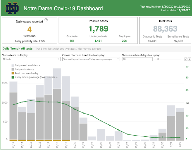
Task: Click the 11/20 x-axis date label
Action: click(x=75, y=145)
